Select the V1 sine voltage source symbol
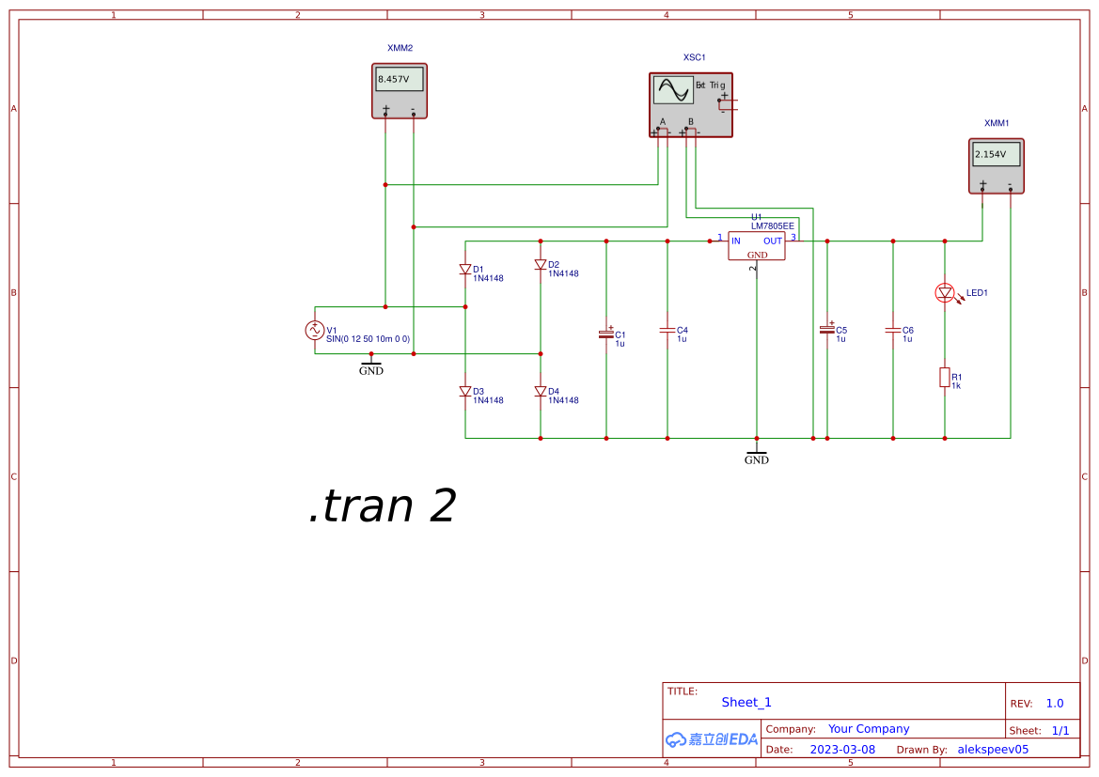 point(315,331)
